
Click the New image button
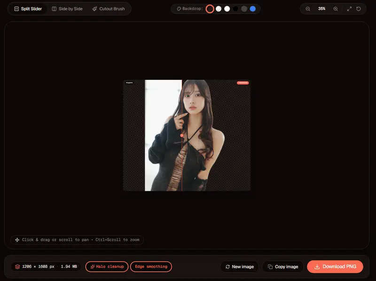[240, 266]
